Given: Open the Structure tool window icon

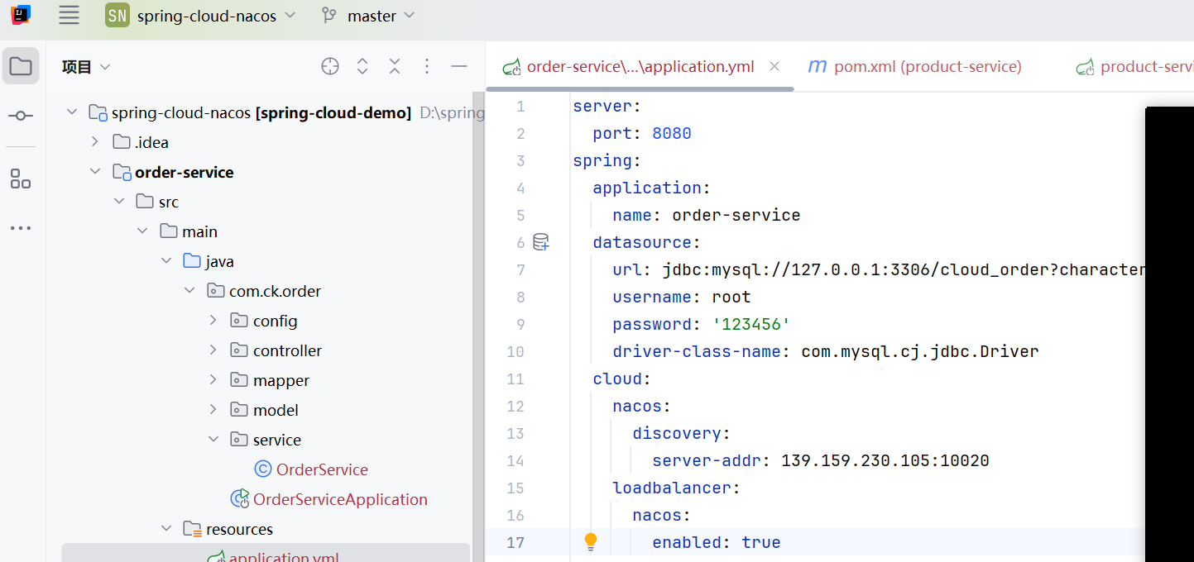Looking at the screenshot, I should 21,179.
